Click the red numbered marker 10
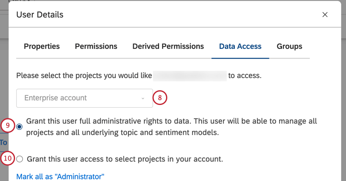The width and height of the screenshot is (346, 181). pyautogui.click(x=8, y=158)
